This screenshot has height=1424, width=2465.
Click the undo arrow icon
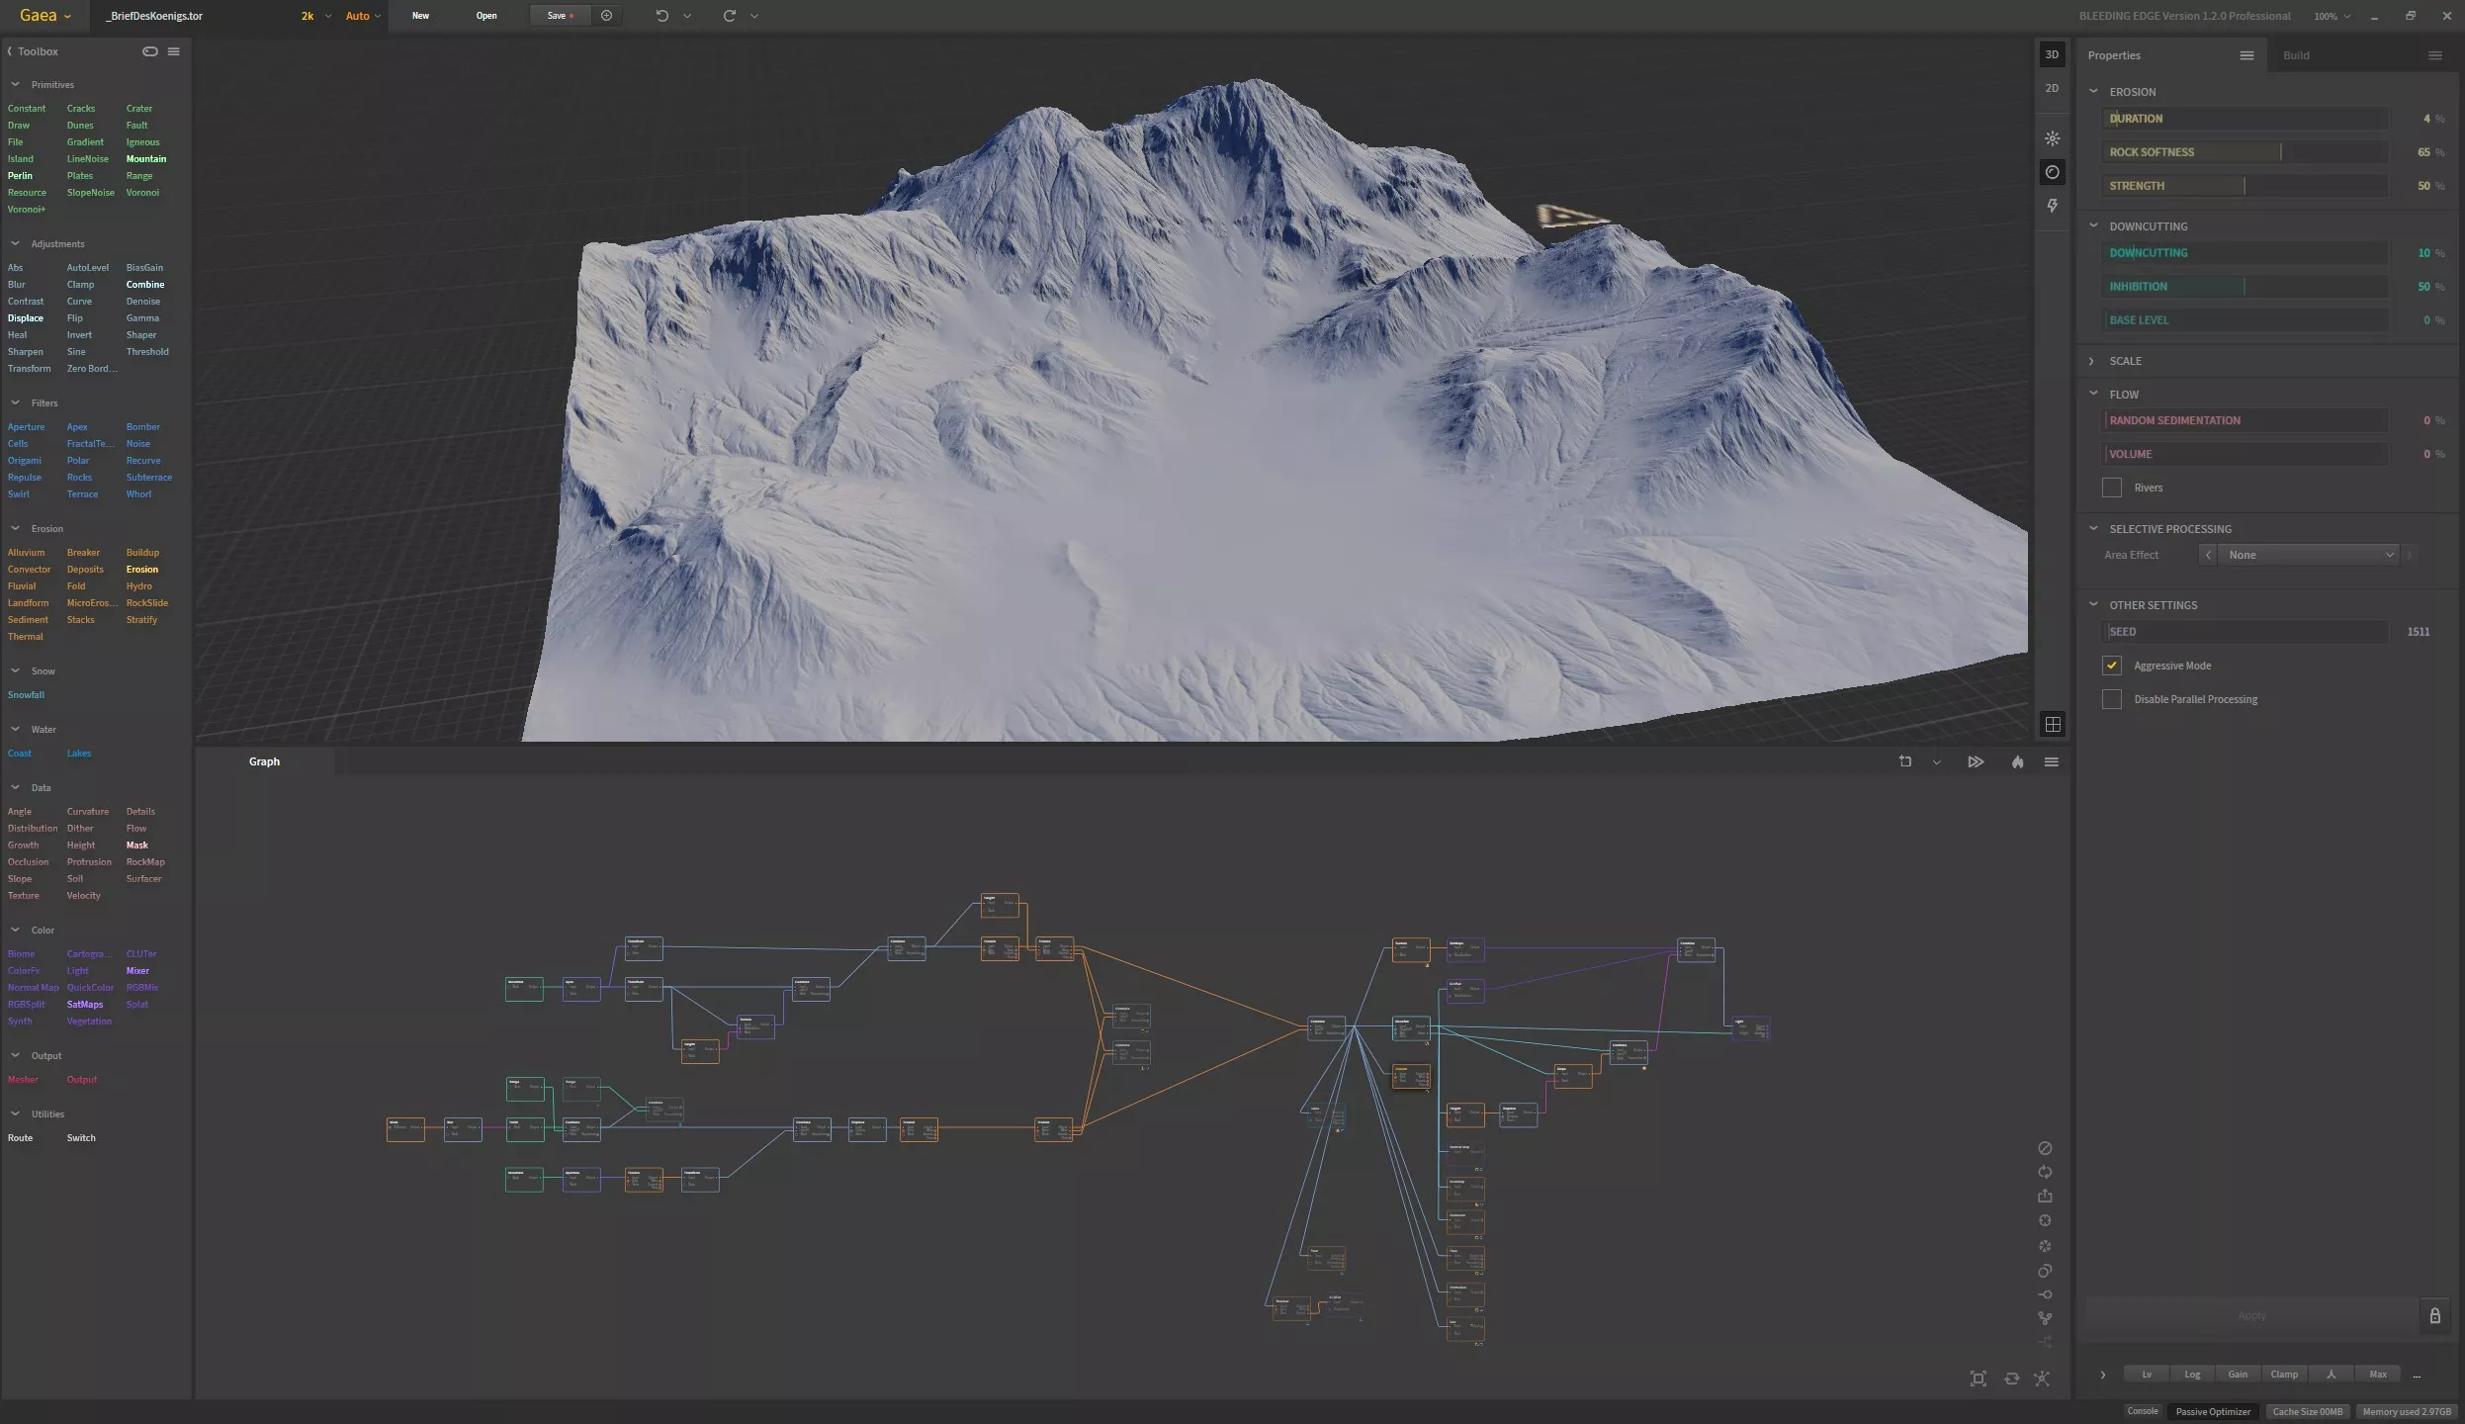click(661, 16)
